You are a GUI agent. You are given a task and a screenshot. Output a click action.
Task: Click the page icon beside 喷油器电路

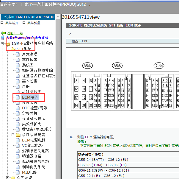(18, 156)
